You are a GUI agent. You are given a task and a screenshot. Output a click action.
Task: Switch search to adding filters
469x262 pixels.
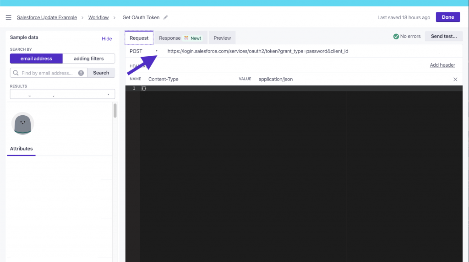pyautogui.click(x=89, y=59)
